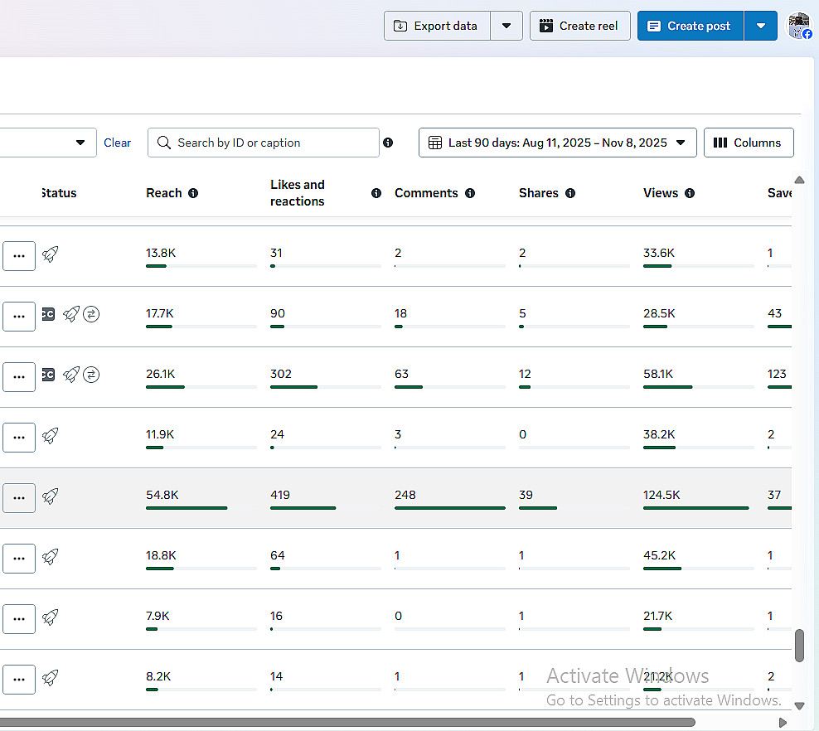
Task: Click the rocket boost icon in 13.8K reach row
Action: pyautogui.click(x=51, y=254)
